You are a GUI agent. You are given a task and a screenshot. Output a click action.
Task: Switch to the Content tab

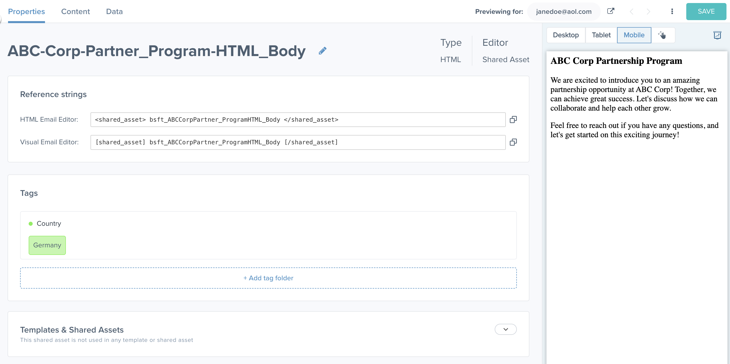[x=75, y=11]
